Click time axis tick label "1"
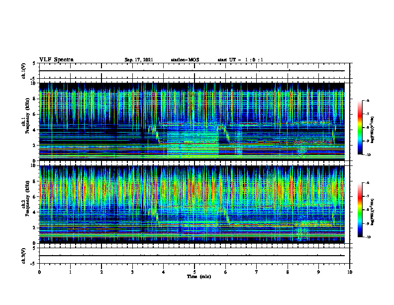 click(x=70, y=272)
